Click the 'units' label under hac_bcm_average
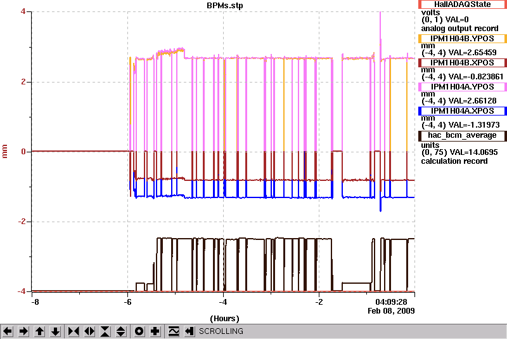 point(430,145)
